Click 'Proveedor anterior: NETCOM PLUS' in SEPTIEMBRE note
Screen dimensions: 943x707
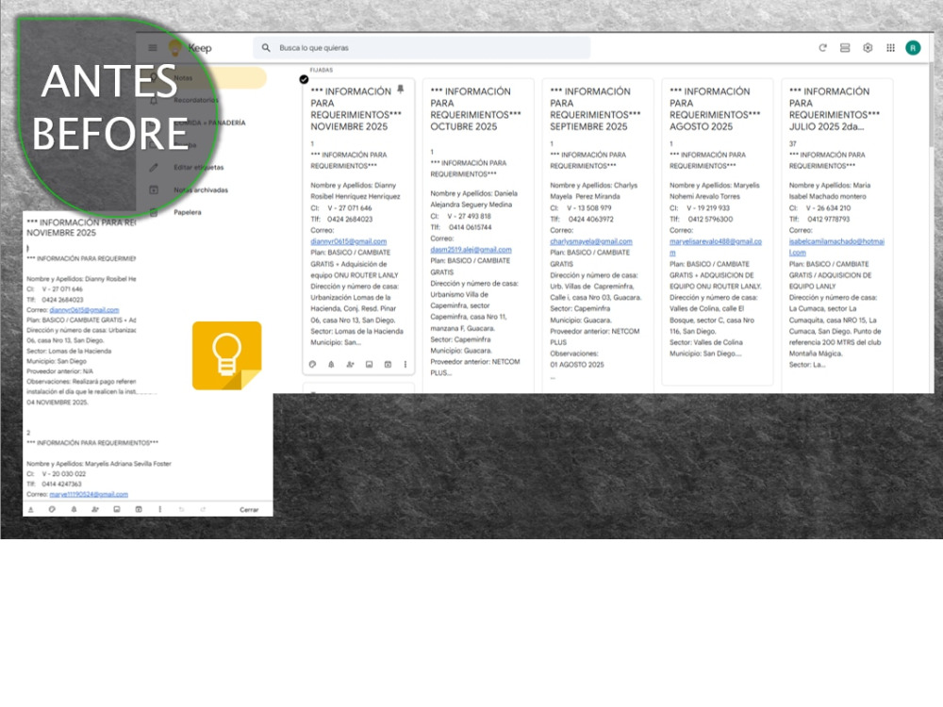pos(595,337)
